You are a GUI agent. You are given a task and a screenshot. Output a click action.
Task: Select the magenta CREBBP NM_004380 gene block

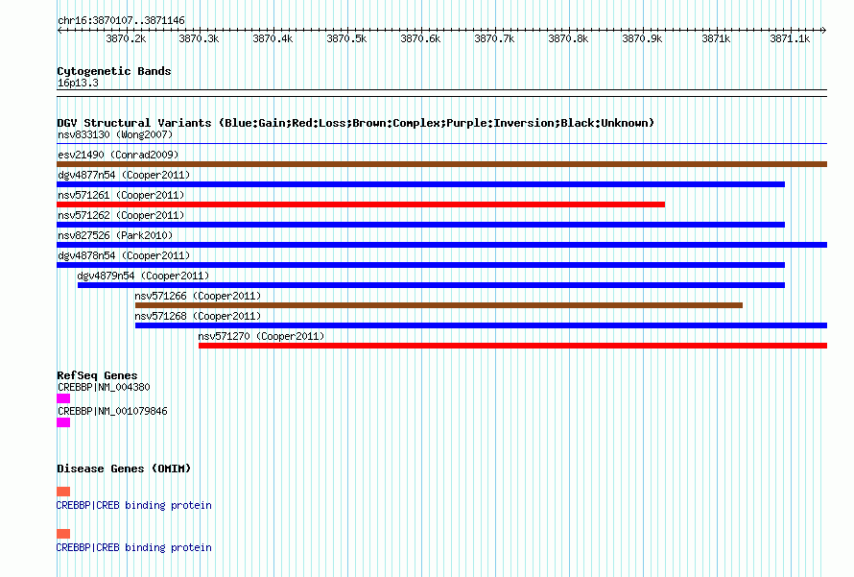tap(63, 398)
